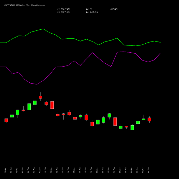This screenshot has width=179, height=179.
Task: Click the 31 Oct date label
Action: pos(17,170)
